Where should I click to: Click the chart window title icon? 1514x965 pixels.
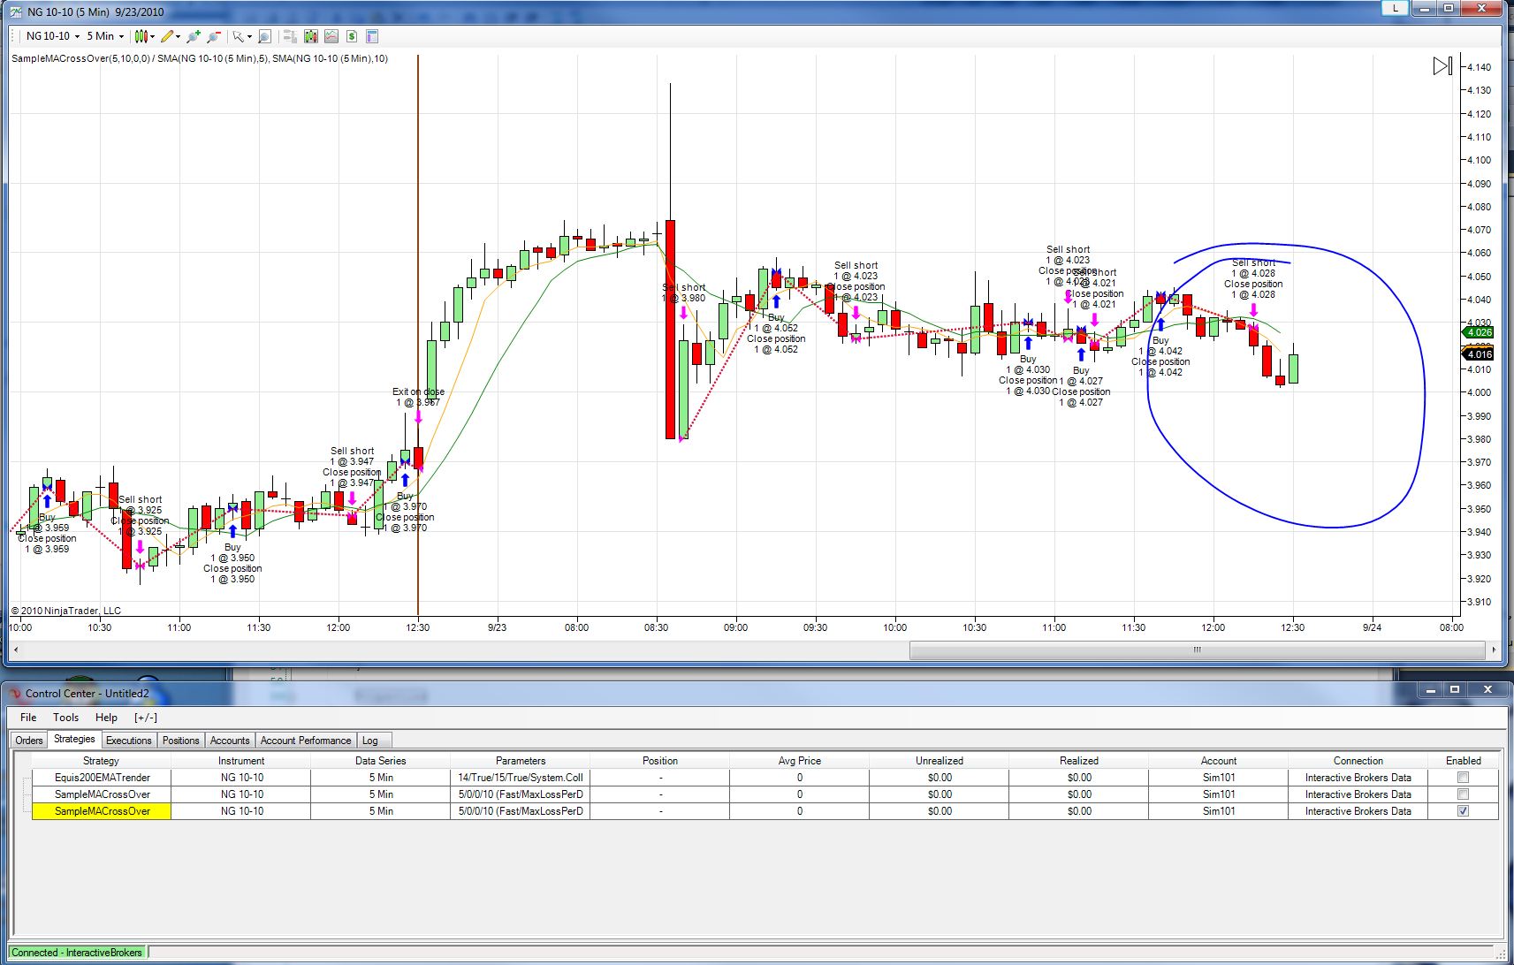[x=16, y=11]
